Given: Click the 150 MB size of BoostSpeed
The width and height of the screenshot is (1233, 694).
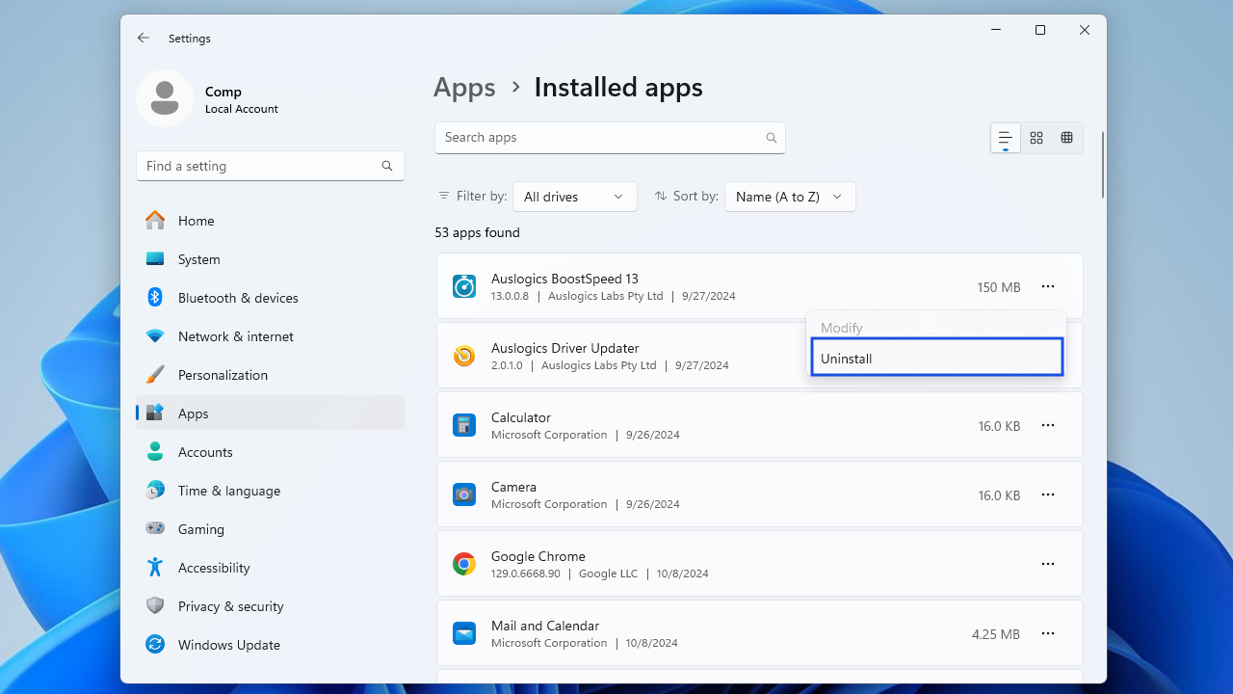Looking at the screenshot, I should coord(999,287).
